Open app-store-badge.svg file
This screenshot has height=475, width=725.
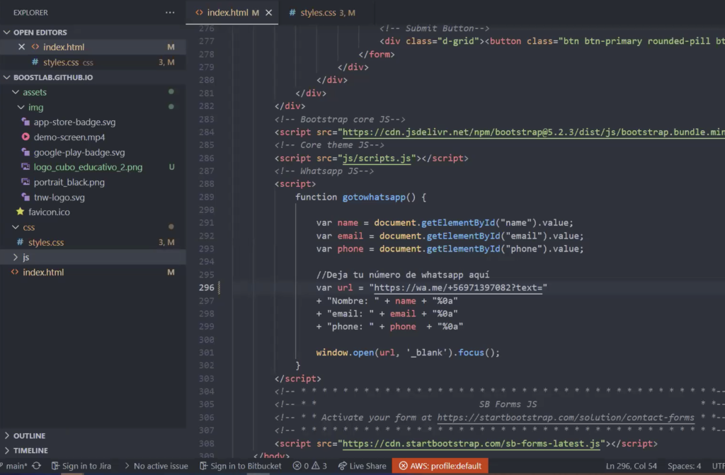(x=74, y=122)
